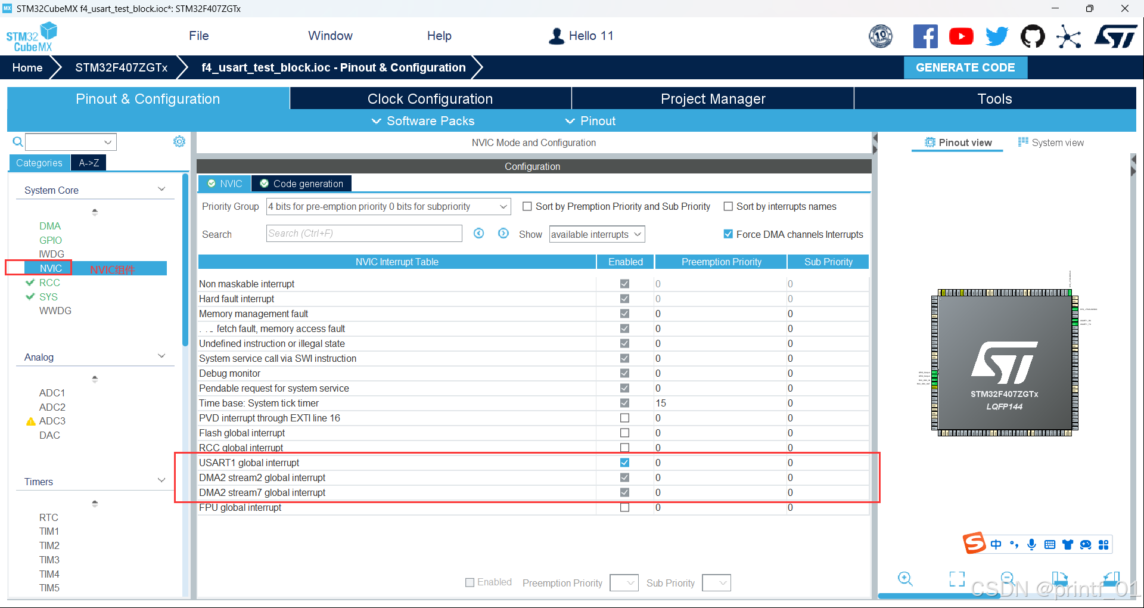Enable FPU global interrupt checkbox
The width and height of the screenshot is (1144, 608).
(x=624, y=507)
